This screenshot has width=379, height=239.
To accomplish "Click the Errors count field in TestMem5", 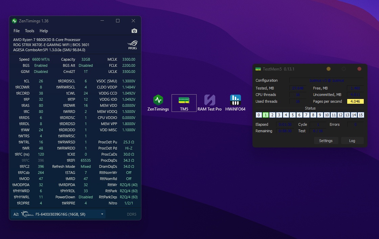I will tap(355, 124).
